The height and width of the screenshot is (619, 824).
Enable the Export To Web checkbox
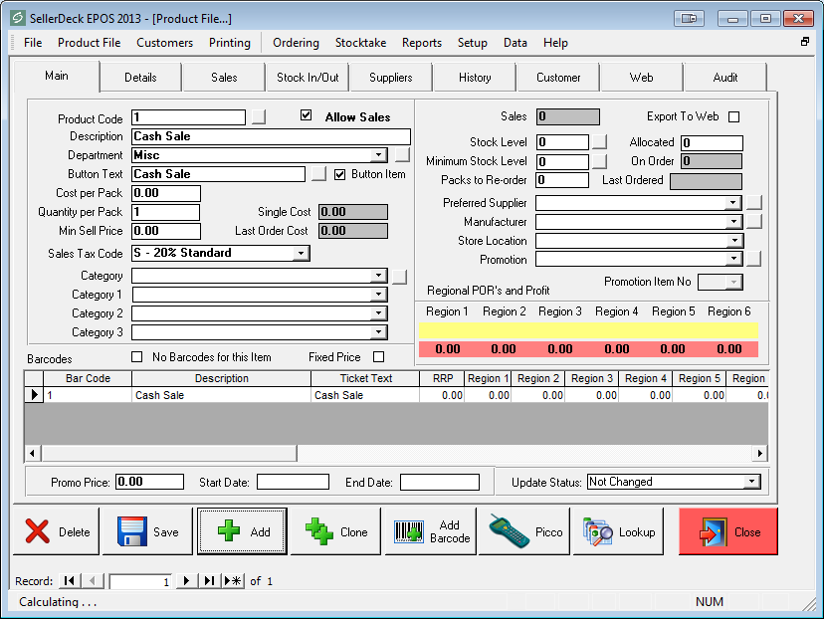point(734,116)
